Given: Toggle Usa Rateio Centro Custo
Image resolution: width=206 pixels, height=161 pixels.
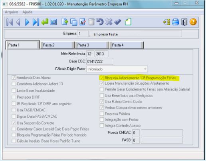Looking at the screenshot, I should [102, 102].
